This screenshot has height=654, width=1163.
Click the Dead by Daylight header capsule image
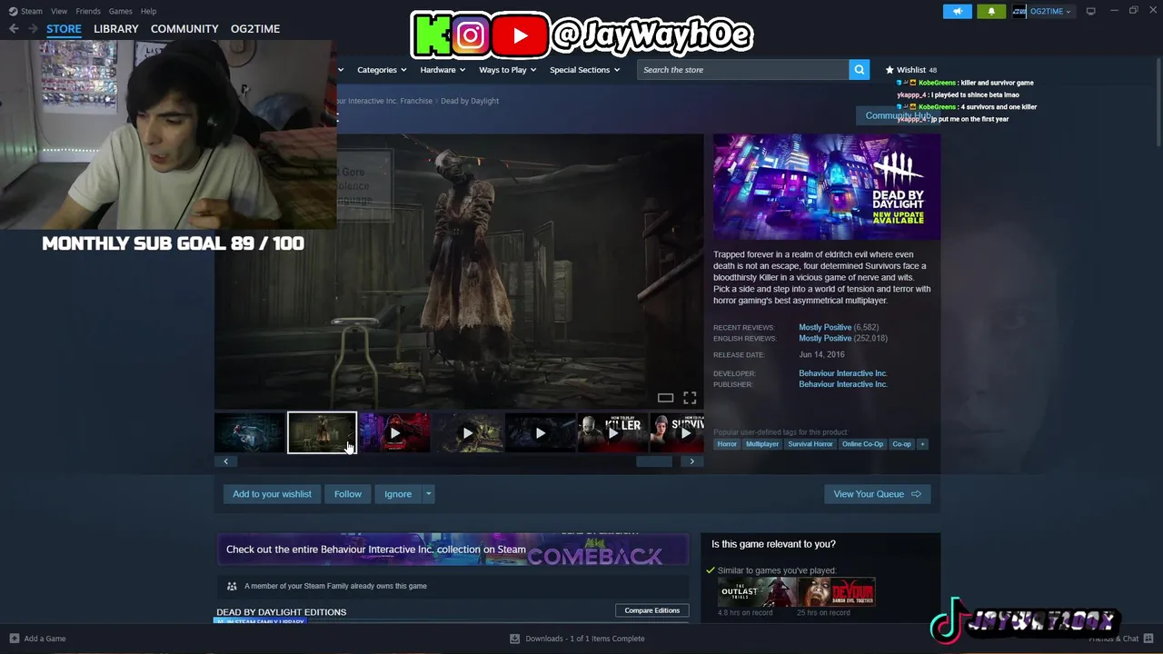coord(827,187)
